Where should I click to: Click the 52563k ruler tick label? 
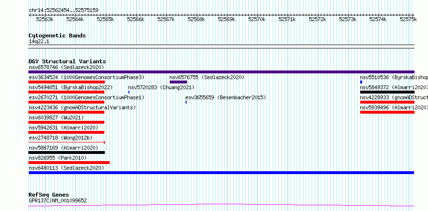click(45, 19)
